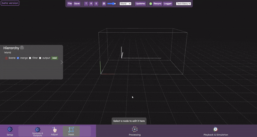Click the Resync button

click(x=157, y=4)
